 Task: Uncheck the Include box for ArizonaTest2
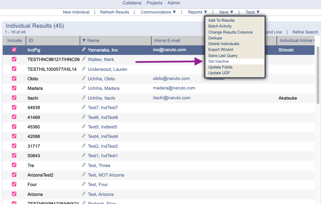[14, 175]
